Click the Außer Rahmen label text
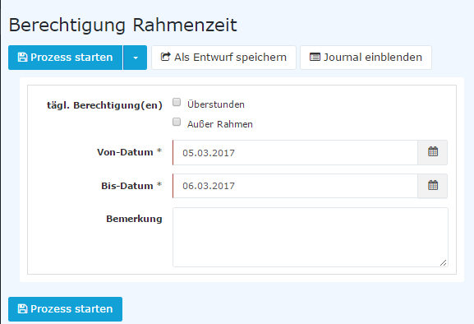The height and width of the screenshot is (324, 474). (x=220, y=124)
